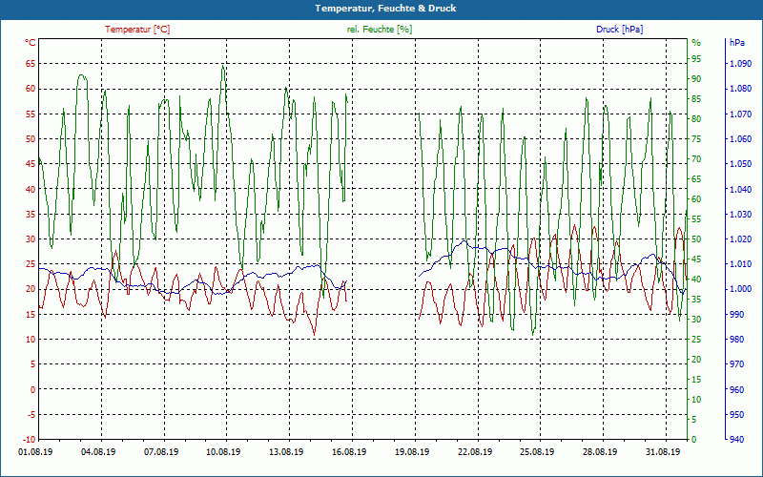763x477 pixels.
Task: Click the date label '01.08.19'
Action: (x=35, y=451)
